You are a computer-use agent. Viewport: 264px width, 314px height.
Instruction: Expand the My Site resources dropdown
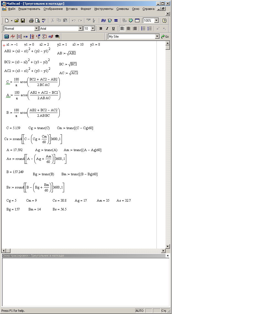coord(157,37)
